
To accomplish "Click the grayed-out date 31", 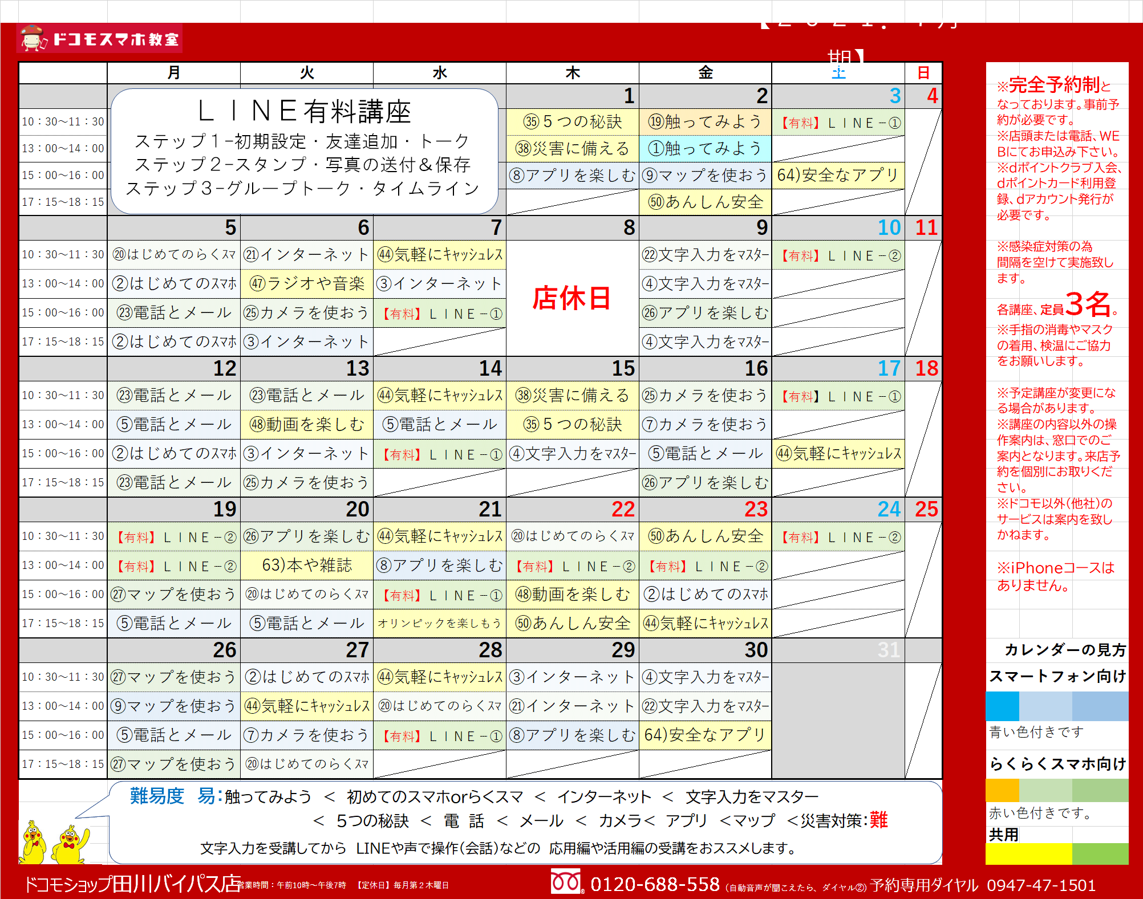I will coord(888,650).
